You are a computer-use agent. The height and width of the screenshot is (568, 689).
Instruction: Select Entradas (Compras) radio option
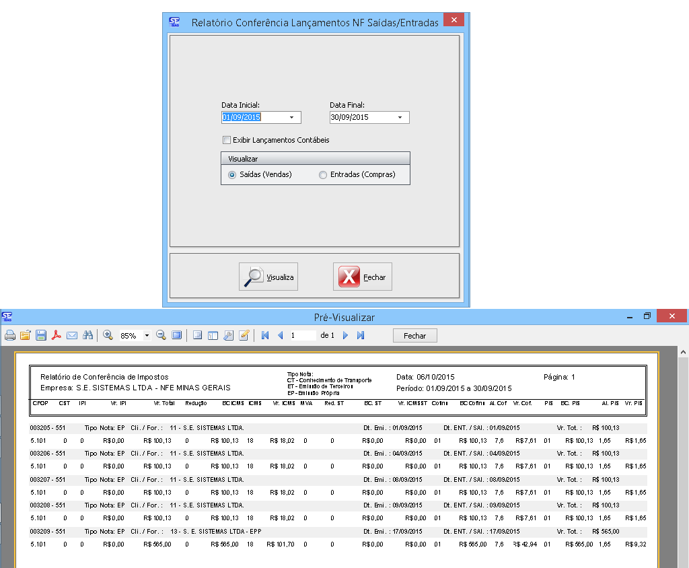[x=323, y=175]
